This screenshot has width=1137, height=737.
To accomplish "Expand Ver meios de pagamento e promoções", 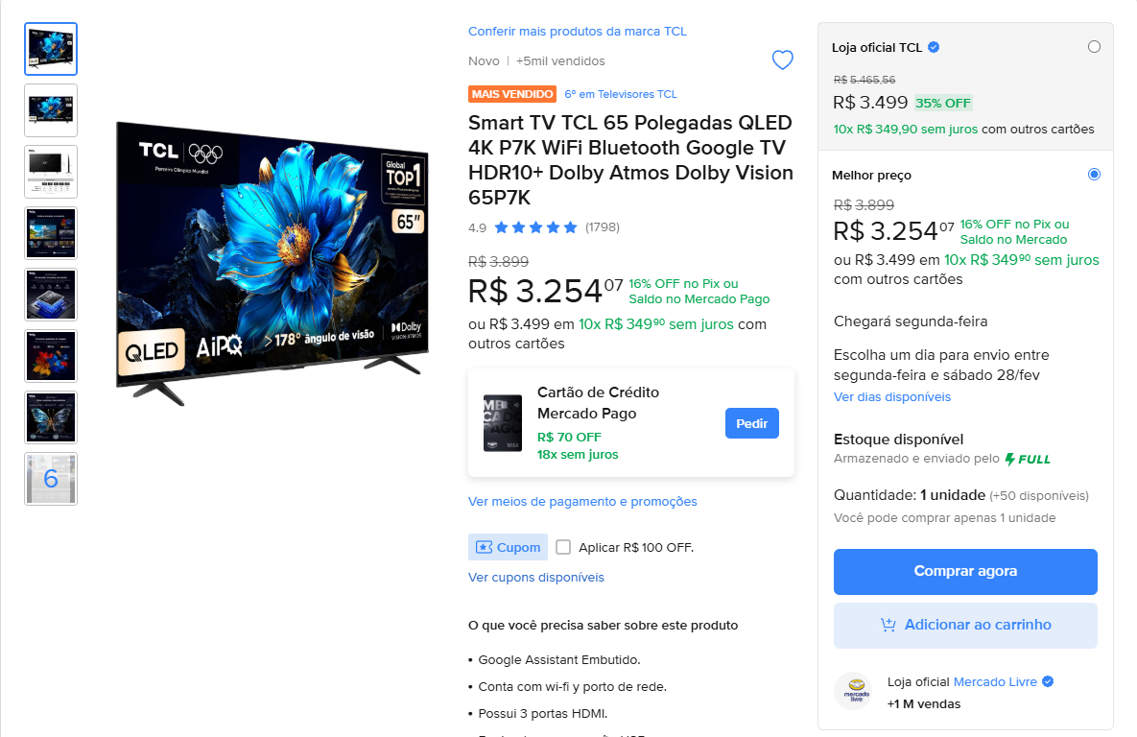I will [x=582, y=501].
